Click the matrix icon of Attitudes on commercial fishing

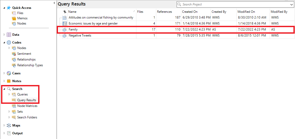(x=65, y=18)
